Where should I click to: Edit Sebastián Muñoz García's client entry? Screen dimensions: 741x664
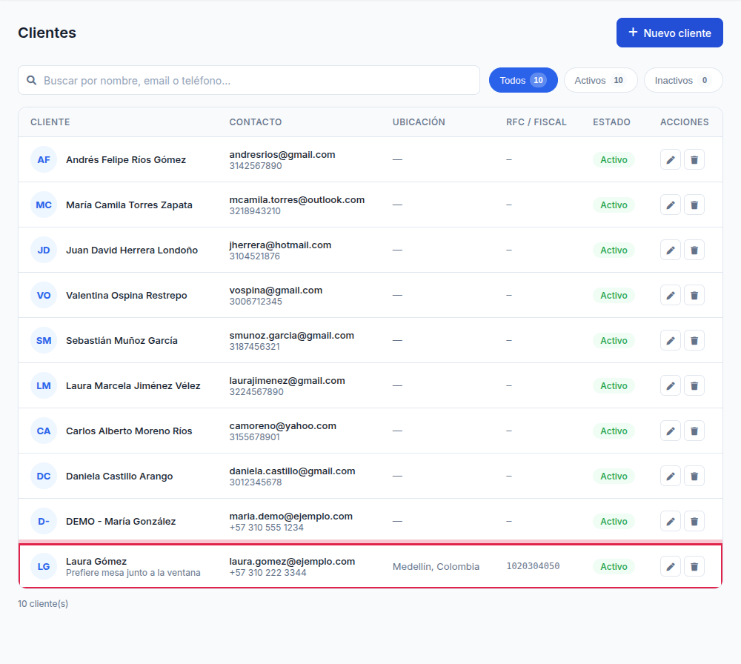pos(670,341)
